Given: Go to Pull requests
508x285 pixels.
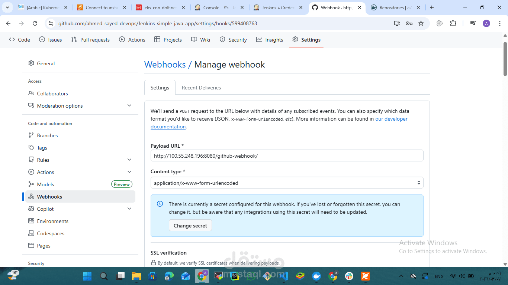Looking at the screenshot, I should point(90,40).
